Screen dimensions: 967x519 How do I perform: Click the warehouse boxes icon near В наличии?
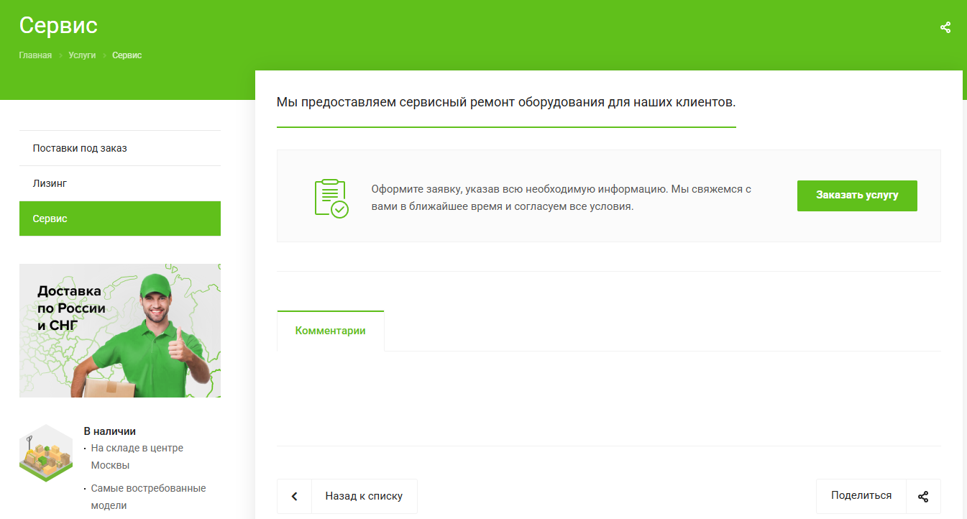coord(46,453)
